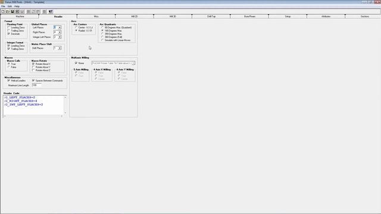Viewport: 381px width, 214px height.
Task: Switch to the Machine tab
Action: point(20,17)
